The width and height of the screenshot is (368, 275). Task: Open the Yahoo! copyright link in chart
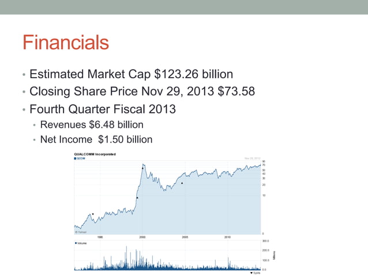pyautogui.click(x=81, y=232)
